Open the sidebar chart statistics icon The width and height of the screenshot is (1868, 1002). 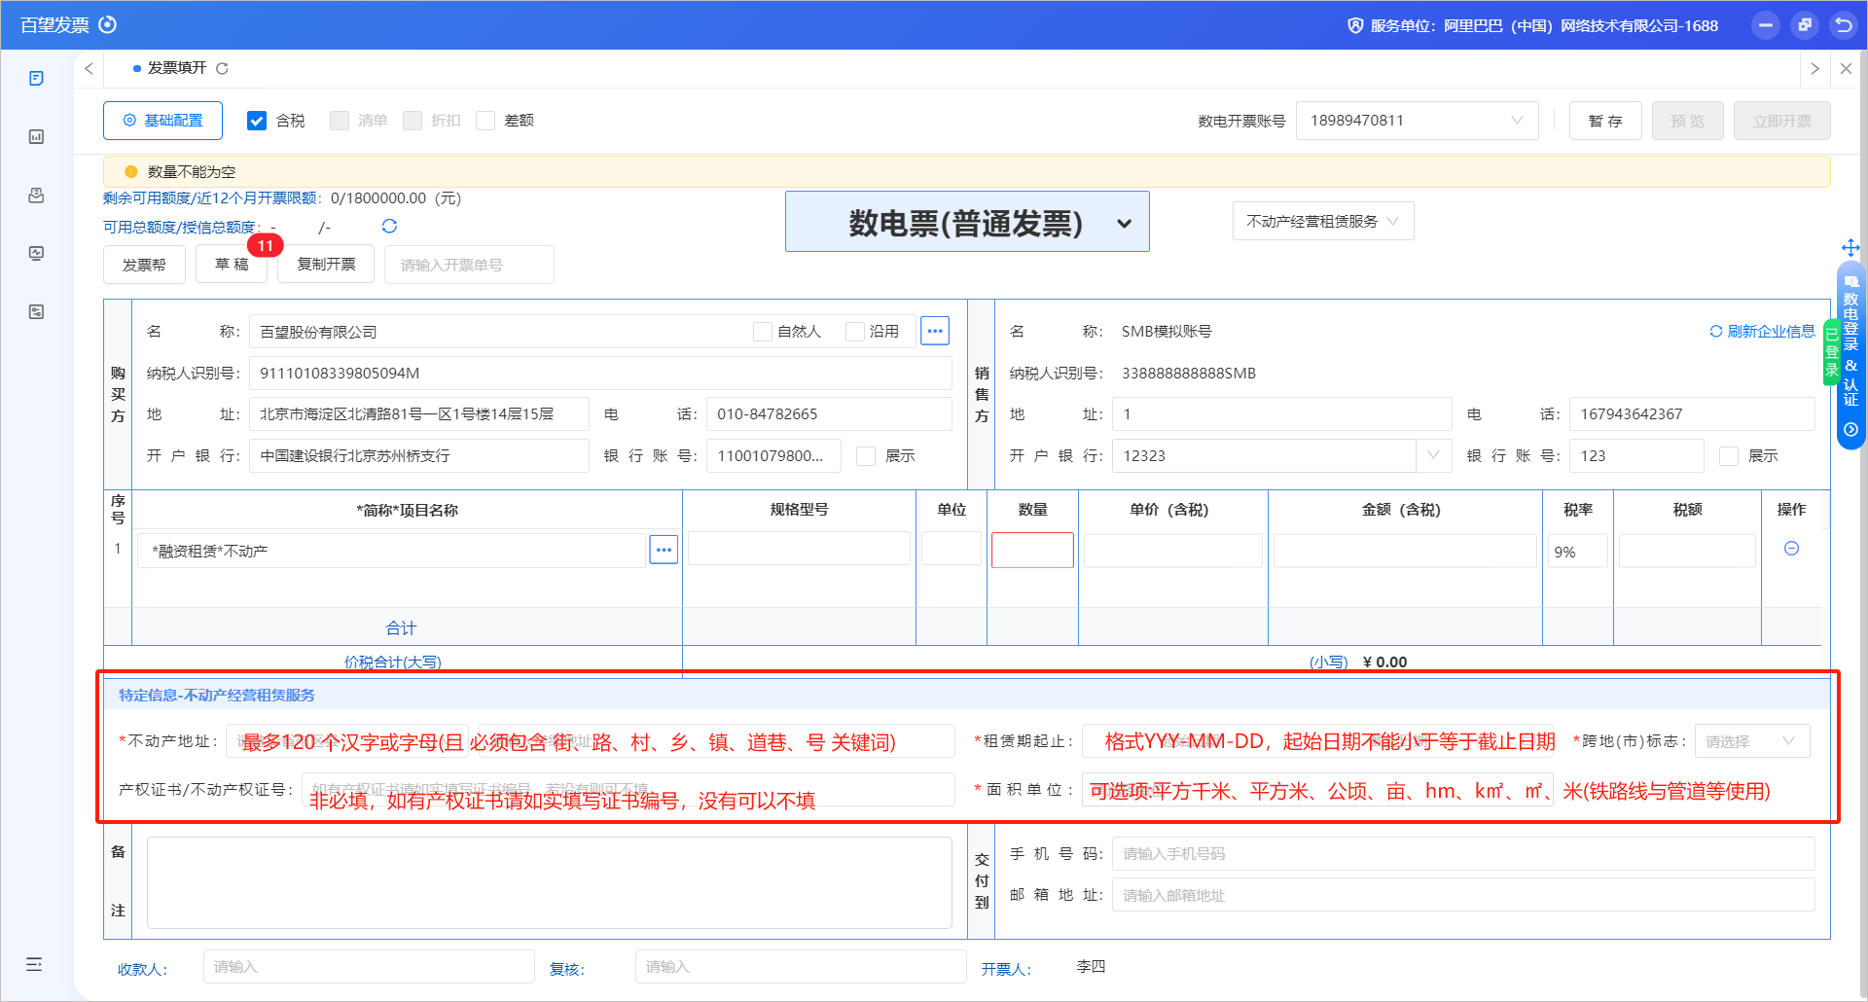[36, 136]
